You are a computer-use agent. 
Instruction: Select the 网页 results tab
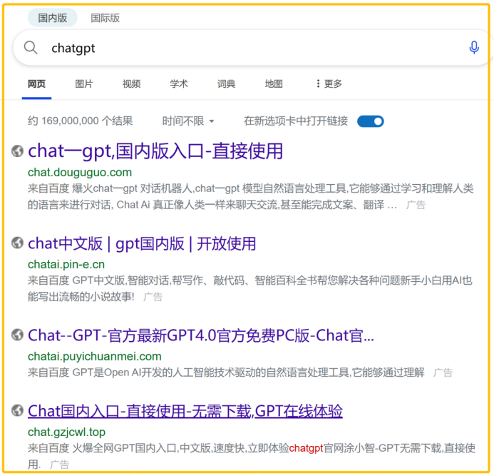[x=36, y=84]
